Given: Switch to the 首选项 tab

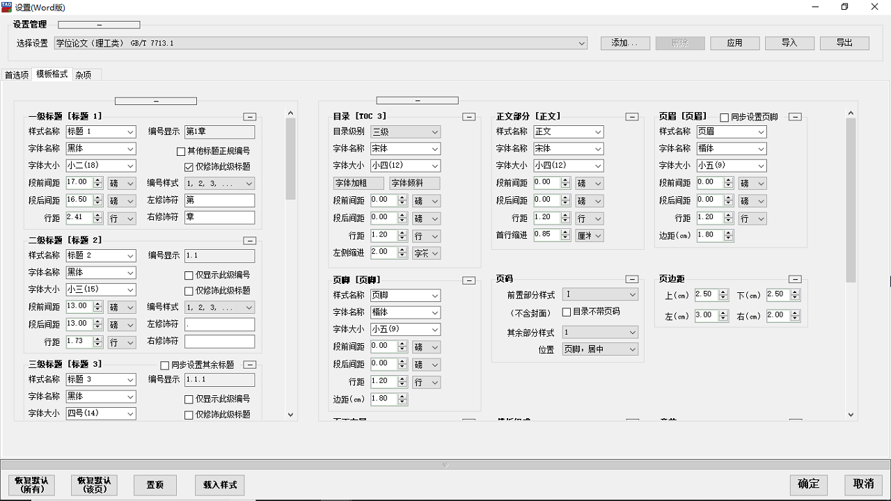Looking at the screenshot, I should click(x=15, y=74).
